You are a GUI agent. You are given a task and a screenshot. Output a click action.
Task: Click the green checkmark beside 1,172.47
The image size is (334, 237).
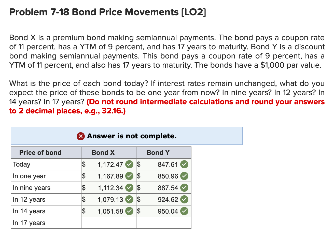129,164
